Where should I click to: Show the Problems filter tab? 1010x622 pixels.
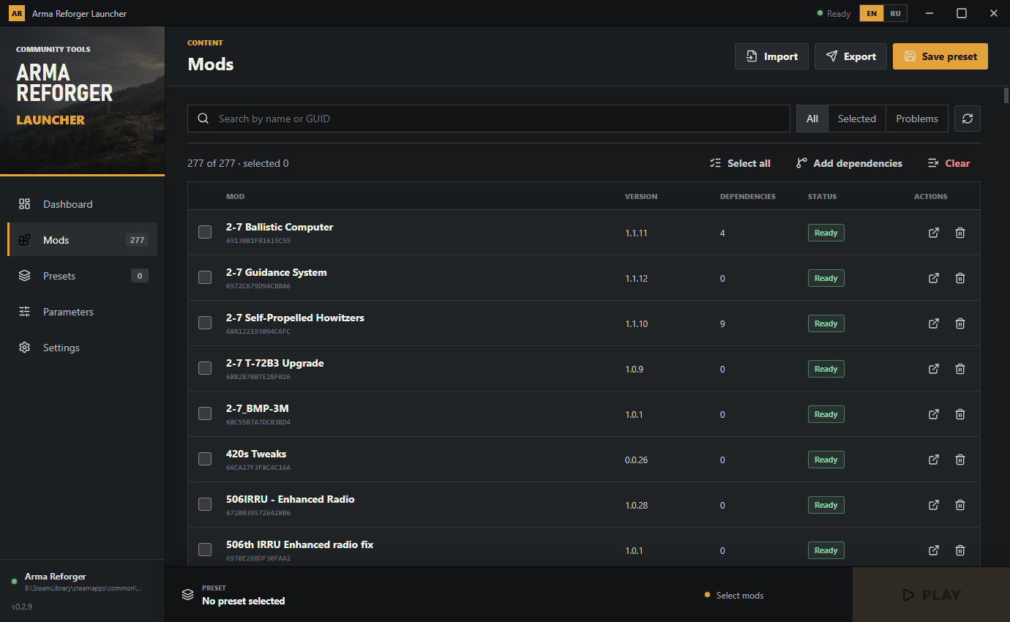[x=917, y=119]
